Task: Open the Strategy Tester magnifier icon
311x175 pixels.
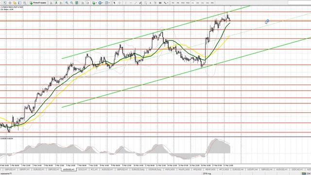Action: pos(25,3)
